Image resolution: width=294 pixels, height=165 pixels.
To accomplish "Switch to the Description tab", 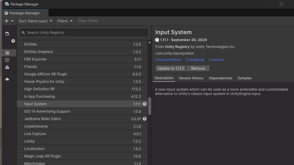I will coord(164,78).
